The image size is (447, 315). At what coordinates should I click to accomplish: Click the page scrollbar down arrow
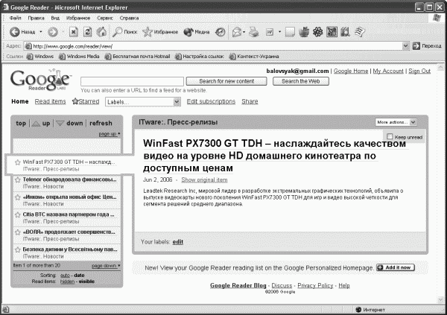[441, 299]
